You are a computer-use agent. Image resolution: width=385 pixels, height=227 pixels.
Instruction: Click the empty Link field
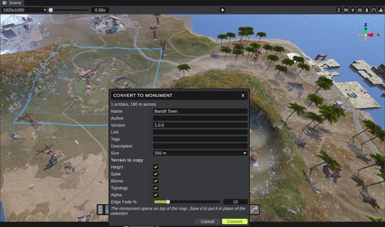point(200,132)
